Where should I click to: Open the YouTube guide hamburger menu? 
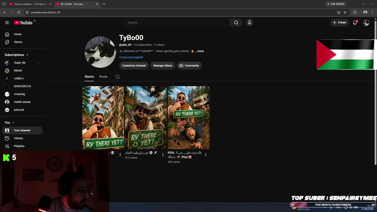coord(7,23)
